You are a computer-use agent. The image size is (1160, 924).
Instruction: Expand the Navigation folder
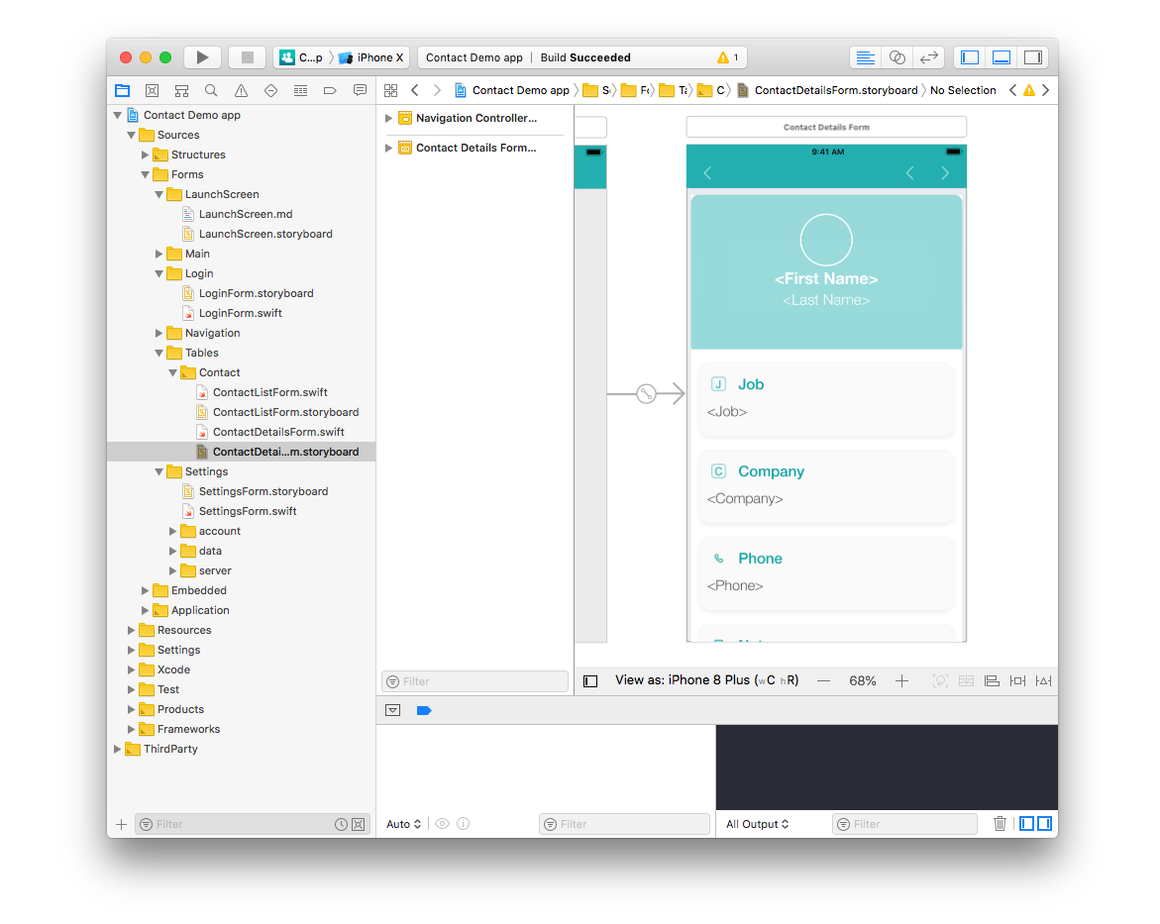click(x=159, y=333)
